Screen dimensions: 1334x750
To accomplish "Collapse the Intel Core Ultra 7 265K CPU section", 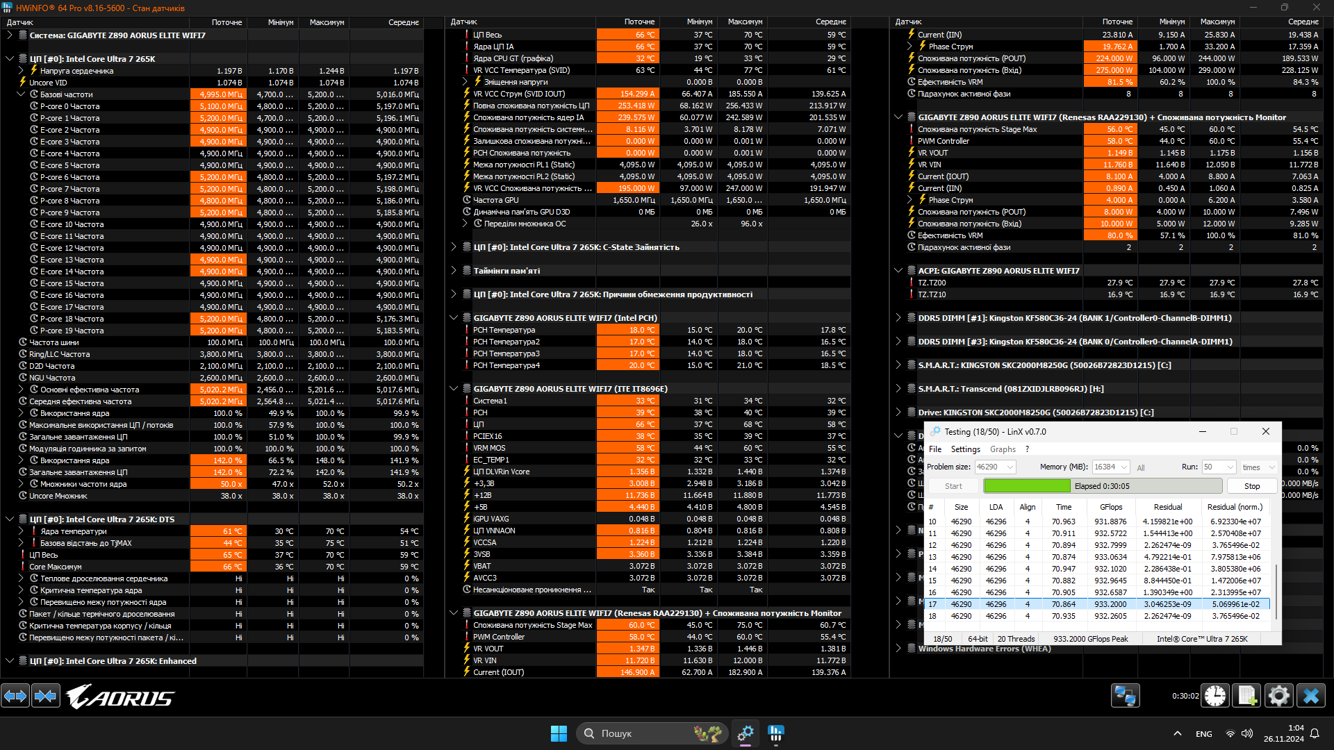I will (x=10, y=59).
